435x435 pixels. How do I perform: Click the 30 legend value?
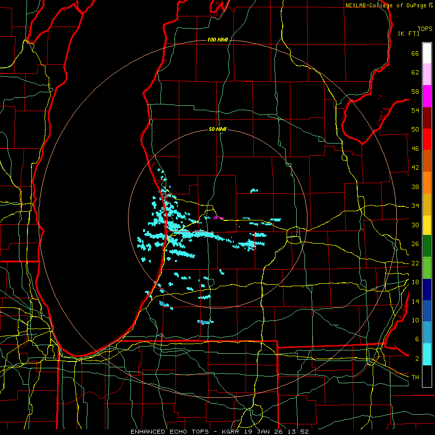(415, 225)
